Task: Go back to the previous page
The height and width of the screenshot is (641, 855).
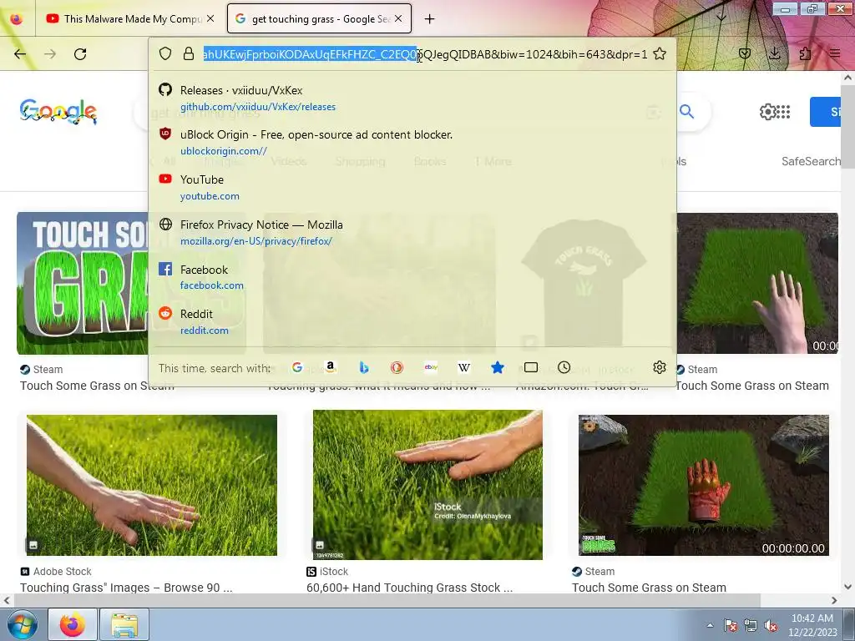Action: [20, 54]
